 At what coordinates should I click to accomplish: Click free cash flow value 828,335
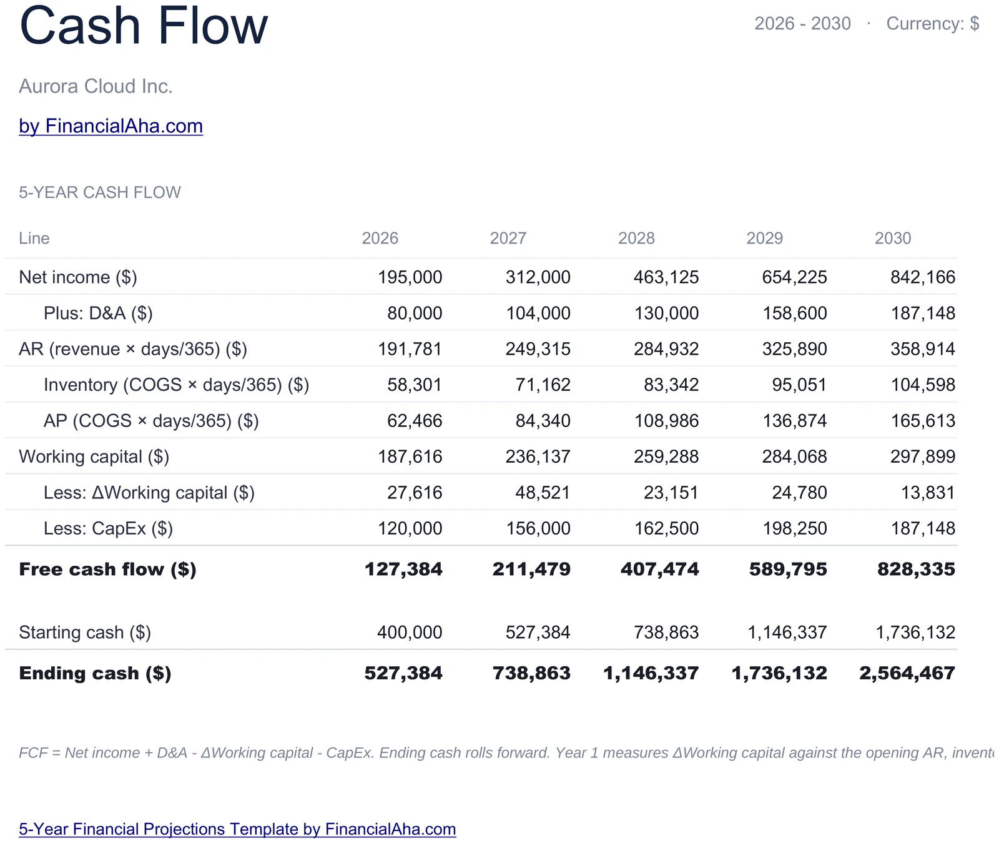(917, 569)
